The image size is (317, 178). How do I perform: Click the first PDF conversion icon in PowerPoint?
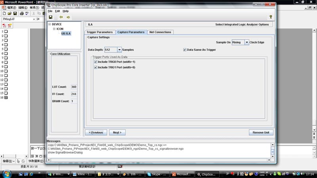[x=4, y=26]
